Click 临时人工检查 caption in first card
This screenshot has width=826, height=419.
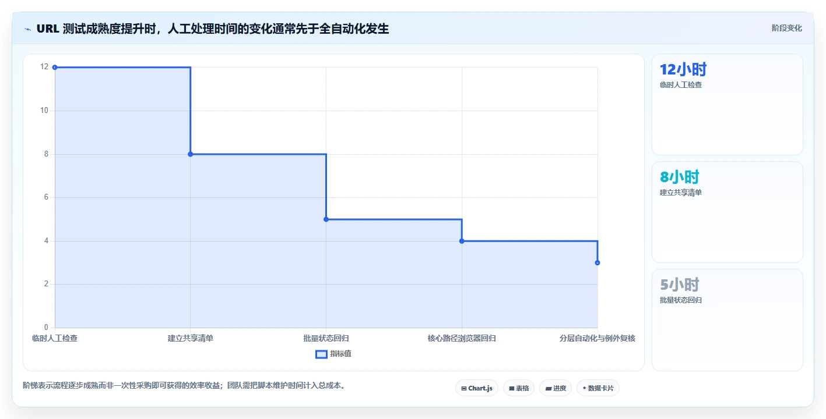680,85
